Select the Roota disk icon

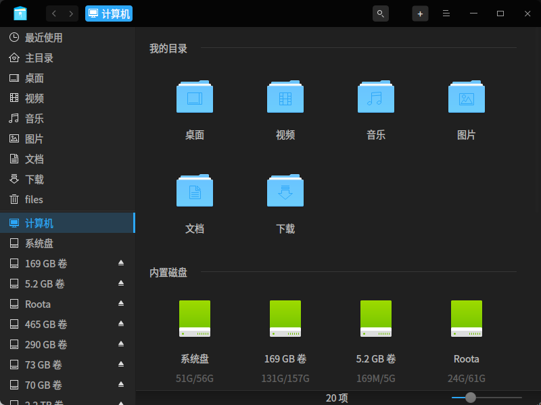[467, 319]
